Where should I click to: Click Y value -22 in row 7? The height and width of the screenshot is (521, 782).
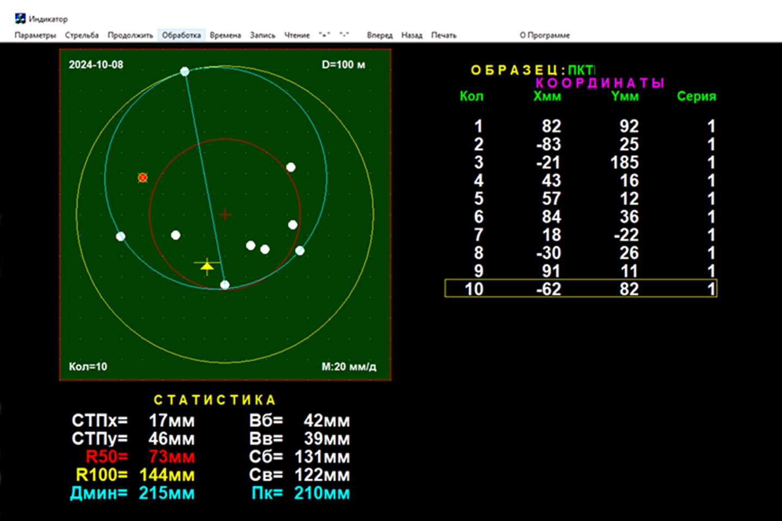626,234
